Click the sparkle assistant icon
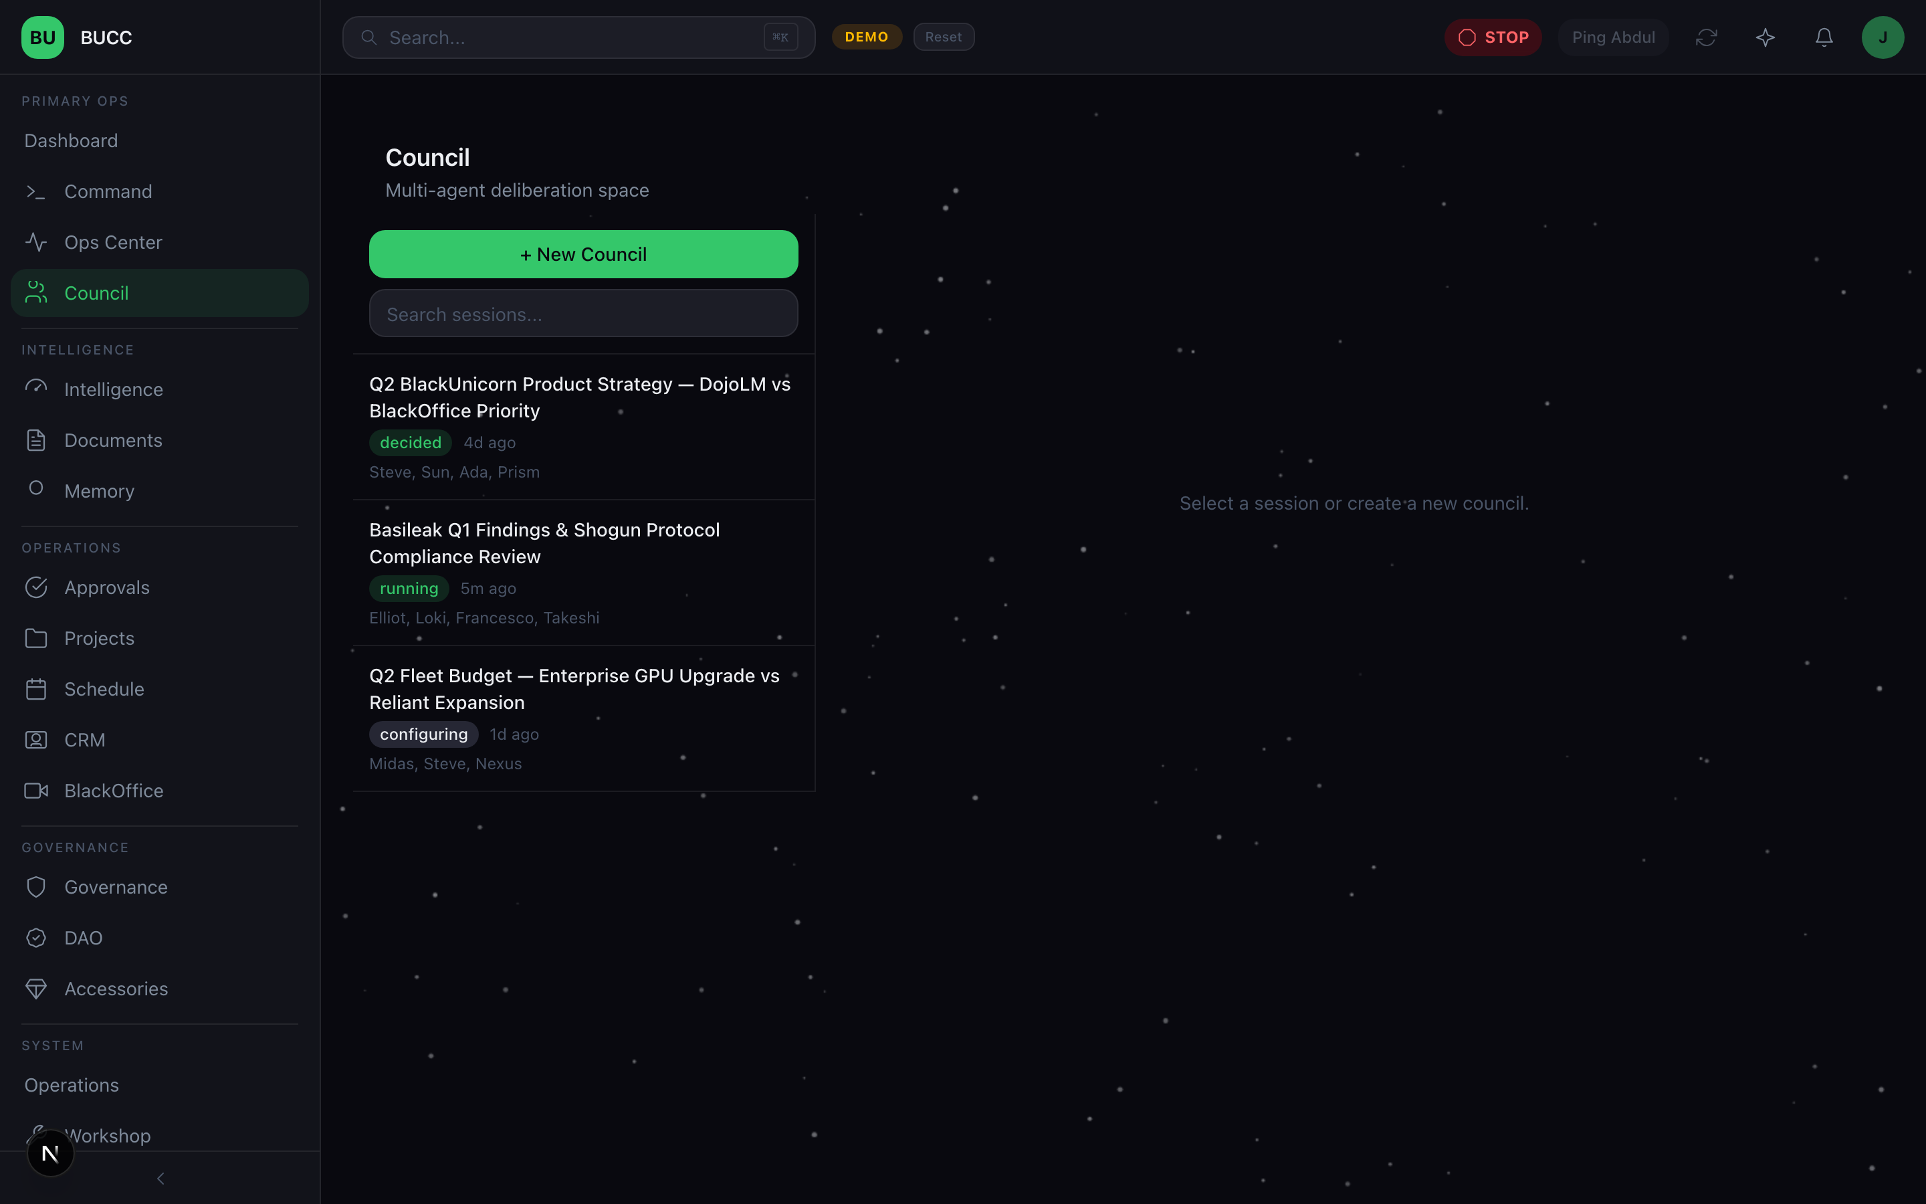The height and width of the screenshot is (1204, 1926). click(1764, 37)
